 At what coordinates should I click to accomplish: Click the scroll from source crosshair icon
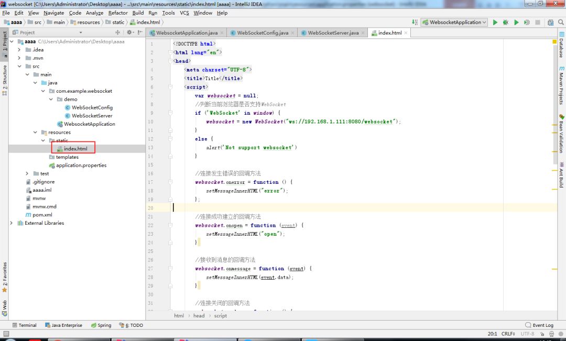[x=118, y=32]
